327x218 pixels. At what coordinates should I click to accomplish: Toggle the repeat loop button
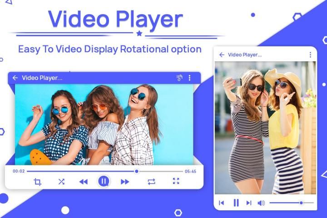(151, 182)
